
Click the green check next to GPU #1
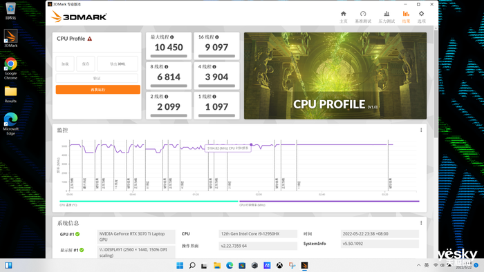pyautogui.click(x=77, y=234)
